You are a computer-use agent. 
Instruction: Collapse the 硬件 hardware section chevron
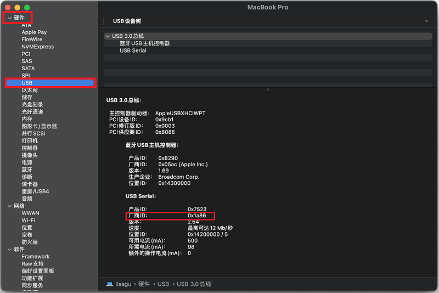coord(9,18)
